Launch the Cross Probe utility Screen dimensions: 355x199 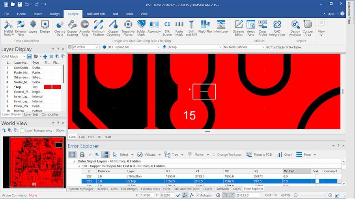point(263,28)
